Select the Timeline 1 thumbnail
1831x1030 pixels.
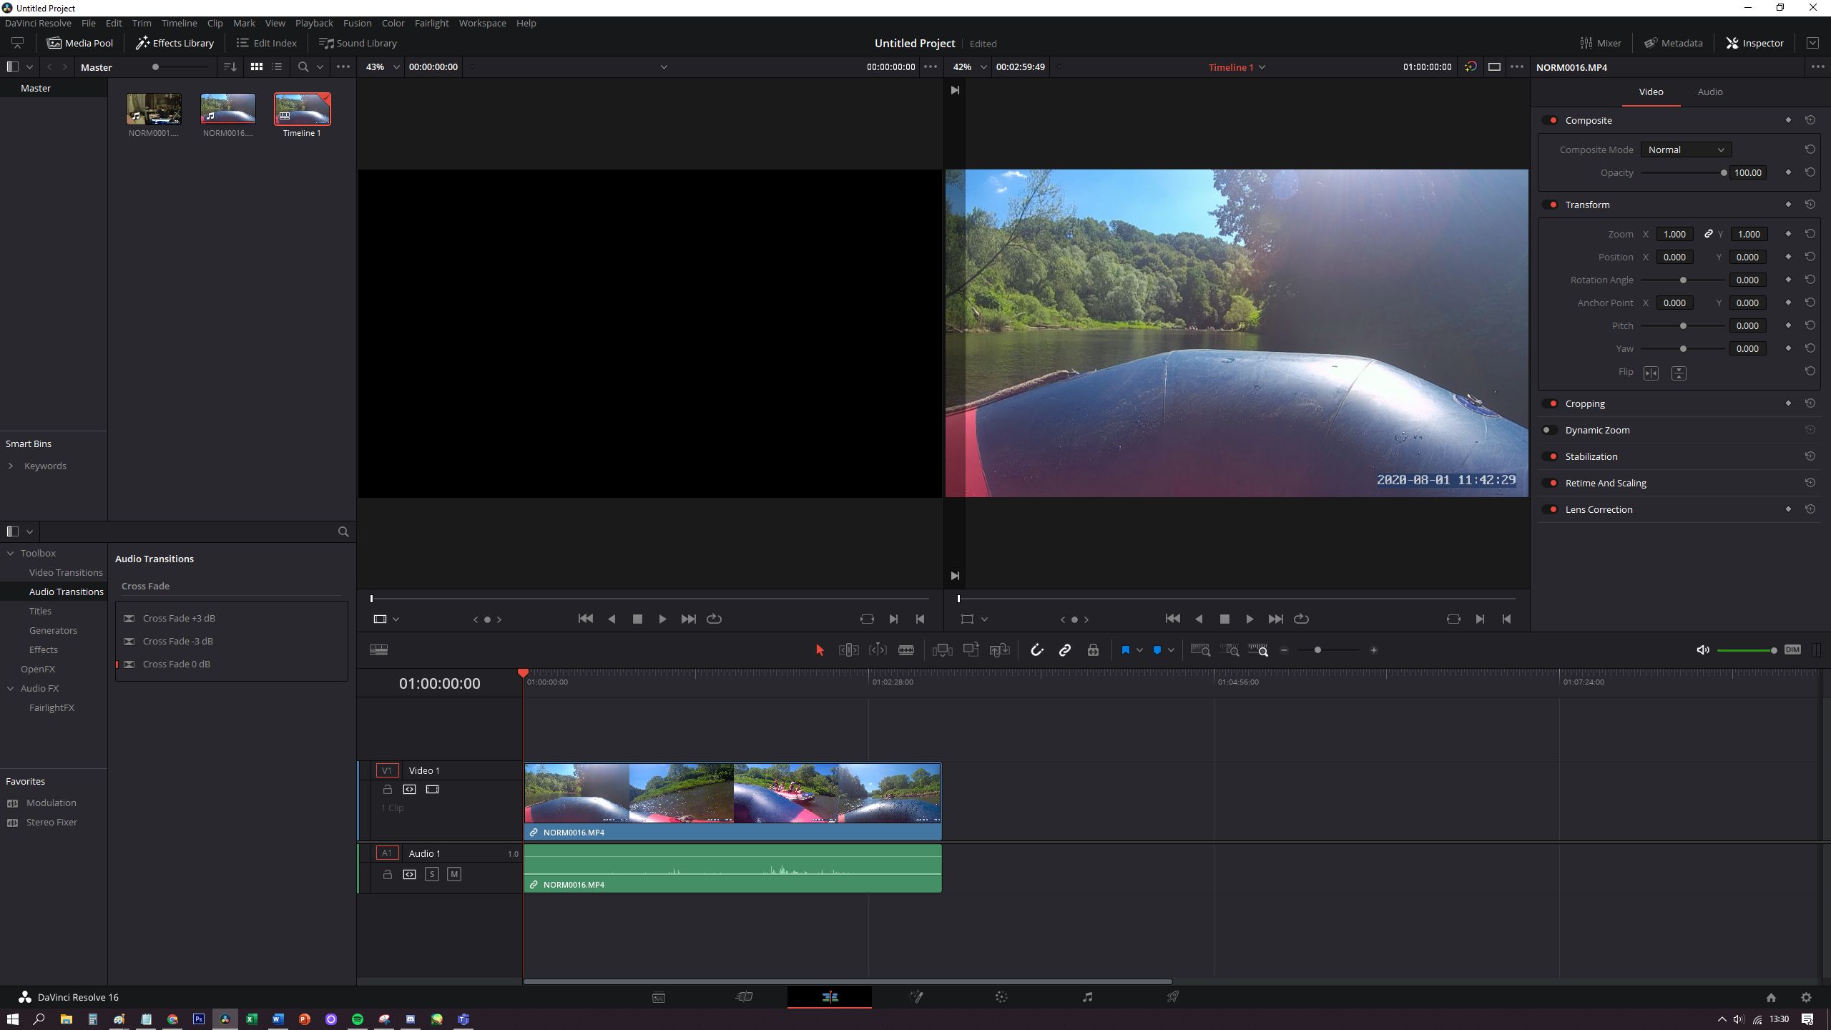click(x=302, y=109)
